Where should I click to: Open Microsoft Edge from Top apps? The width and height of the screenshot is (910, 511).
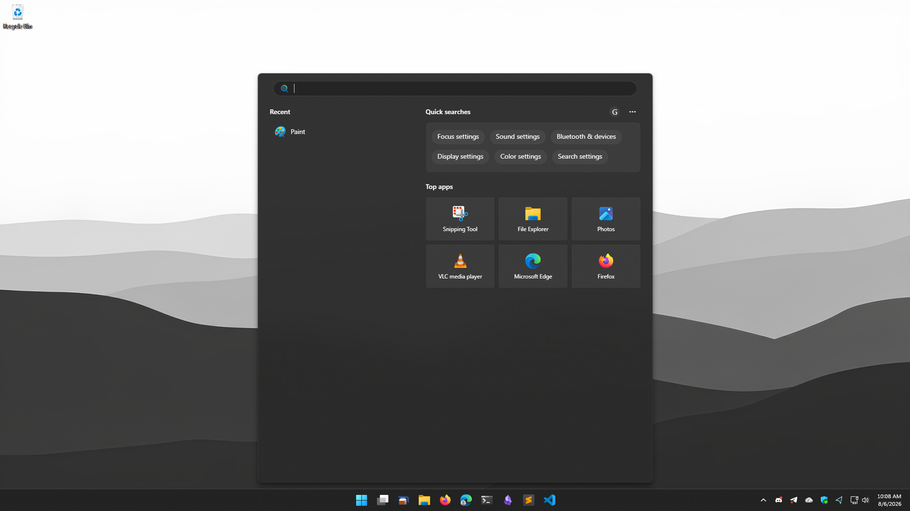(x=533, y=266)
